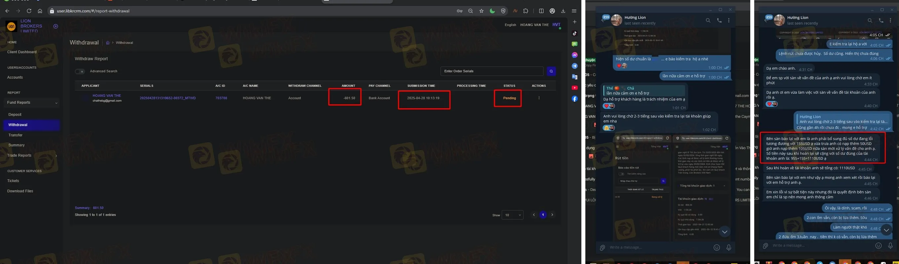Open the browser shield protection icon
Image resolution: width=899 pixels, height=264 pixels.
coord(503,11)
